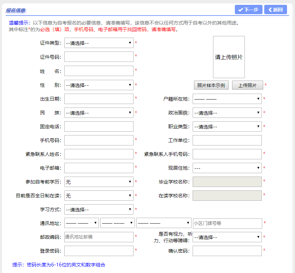The width and height of the screenshot is (295, 273).
Task: Open the 学习方式 study method dropdown
Action: click(99, 209)
